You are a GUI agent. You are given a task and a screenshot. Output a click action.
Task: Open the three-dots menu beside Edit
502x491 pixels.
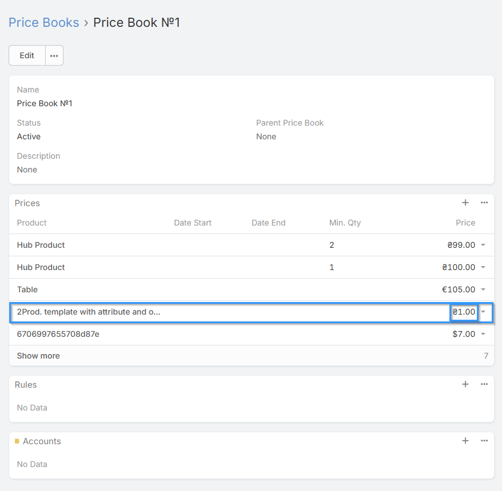(x=54, y=55)
